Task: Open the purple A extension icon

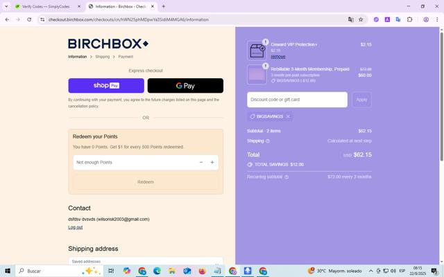Action: click(x=387, y=19)
